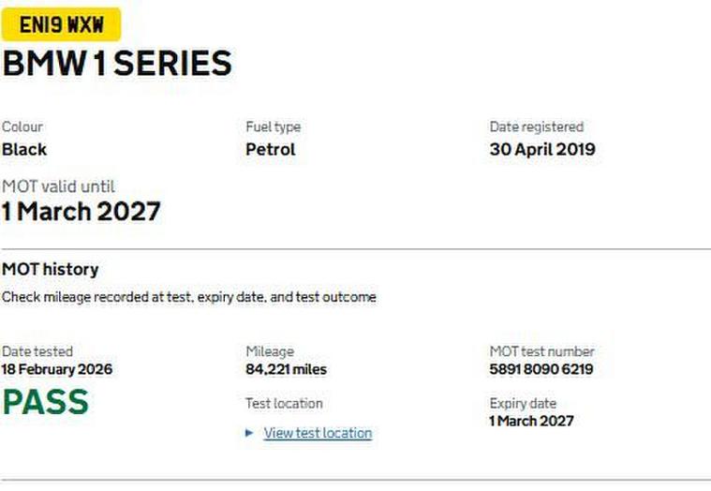
Task: Click the Date registered label
Action: (536, 126)
